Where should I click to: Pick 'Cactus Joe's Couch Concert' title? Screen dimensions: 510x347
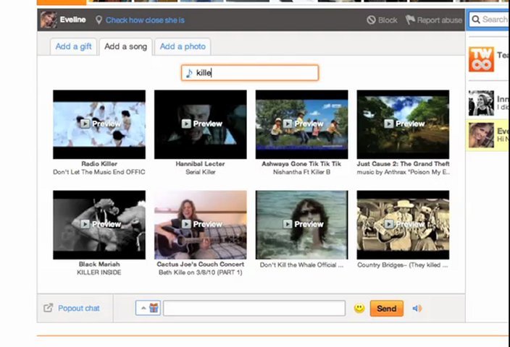(201, 265)
